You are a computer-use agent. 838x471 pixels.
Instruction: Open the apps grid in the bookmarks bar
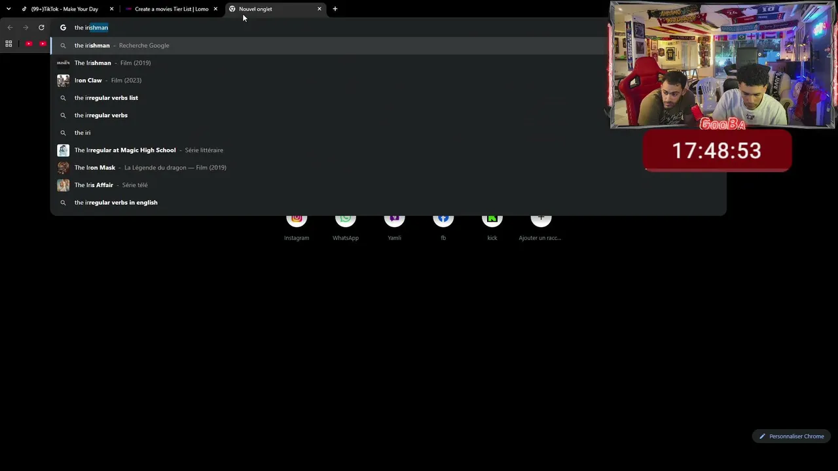(9, 44)
